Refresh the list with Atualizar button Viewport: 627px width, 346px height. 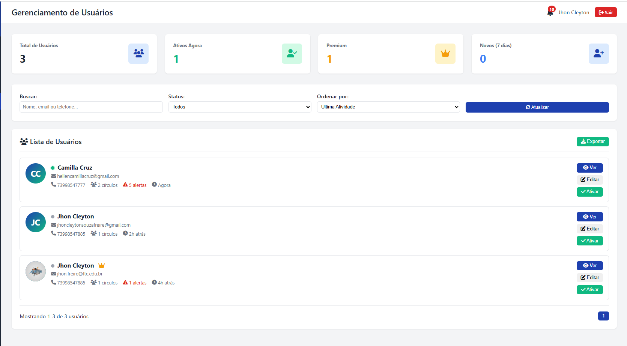(x=537, y=107)
